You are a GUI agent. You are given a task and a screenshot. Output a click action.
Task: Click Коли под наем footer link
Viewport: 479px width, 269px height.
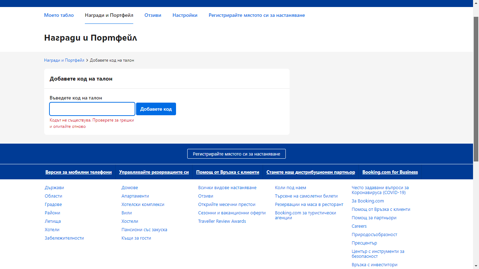pyautogui.click(x=290, y=188)
